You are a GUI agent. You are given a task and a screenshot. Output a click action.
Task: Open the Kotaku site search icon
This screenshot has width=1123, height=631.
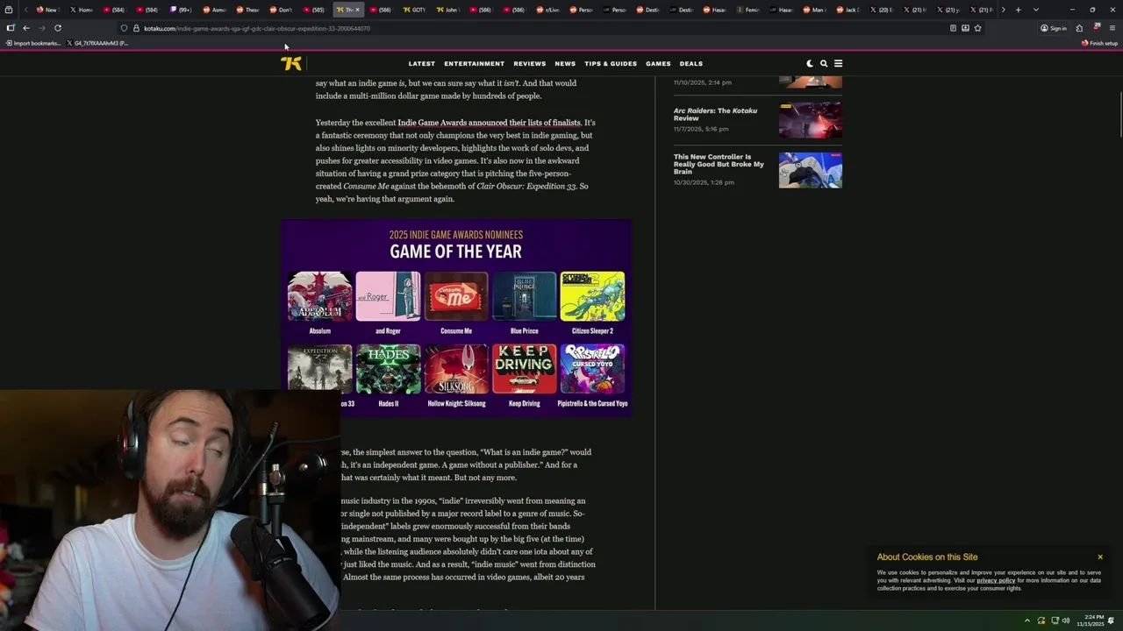824,63
